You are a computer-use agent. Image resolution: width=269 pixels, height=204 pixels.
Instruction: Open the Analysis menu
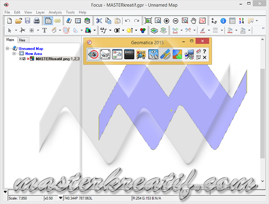pyautogui.click(x=55, y=12)
